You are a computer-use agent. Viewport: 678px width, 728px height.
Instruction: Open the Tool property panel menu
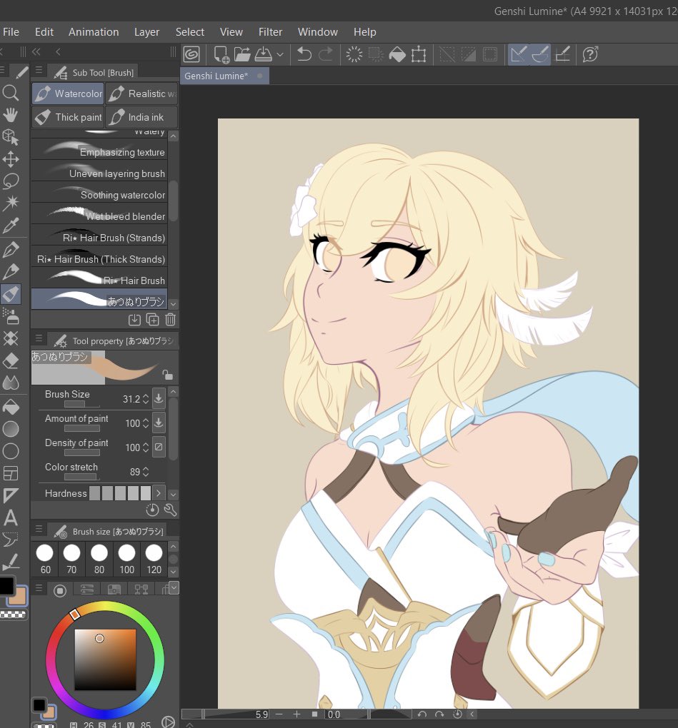click(x=39, y=338)
